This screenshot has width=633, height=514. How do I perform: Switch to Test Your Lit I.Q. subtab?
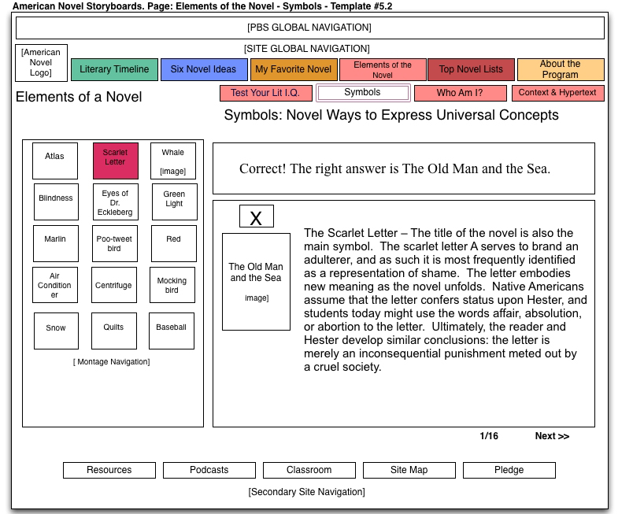tap(265, 93)
